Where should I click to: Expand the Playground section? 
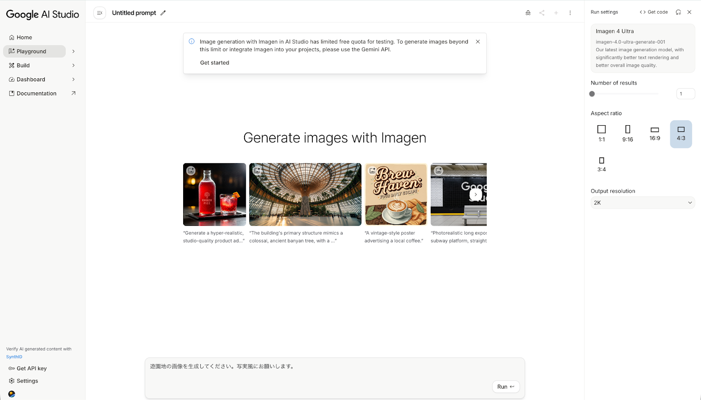tap(73, 51)
